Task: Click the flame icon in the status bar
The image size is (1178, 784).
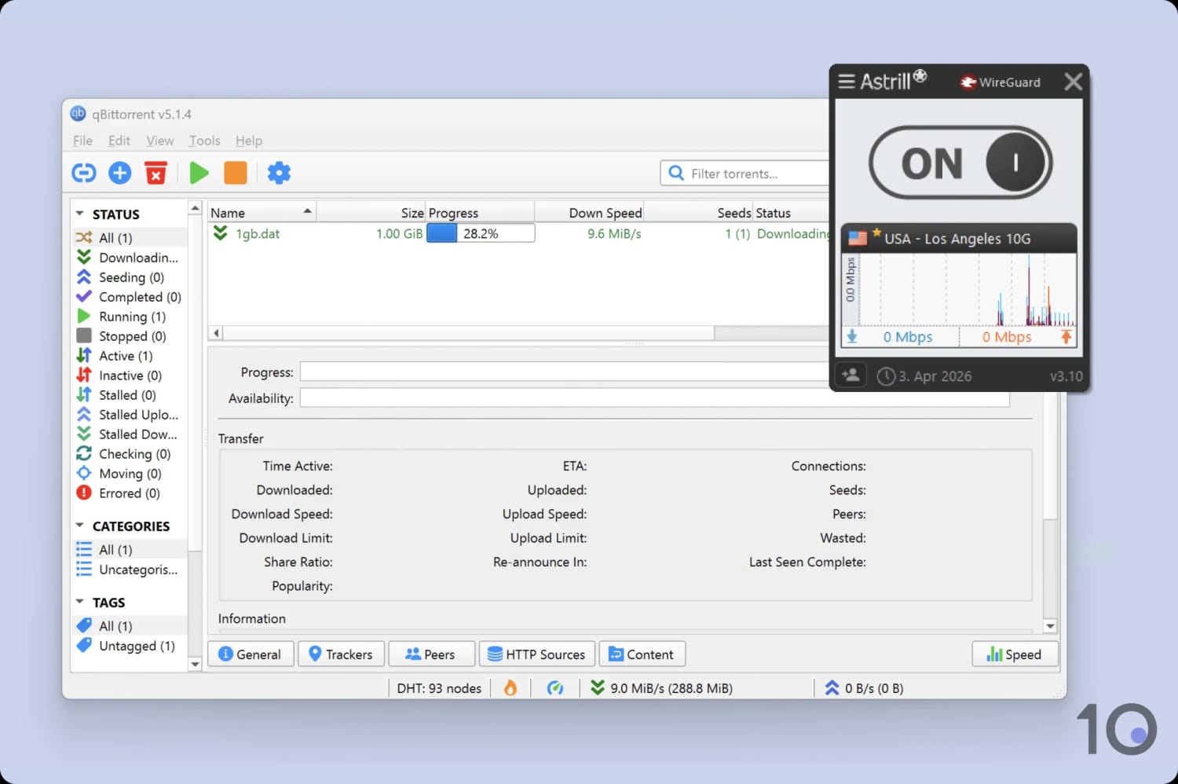Action: (x=510, y=687)
